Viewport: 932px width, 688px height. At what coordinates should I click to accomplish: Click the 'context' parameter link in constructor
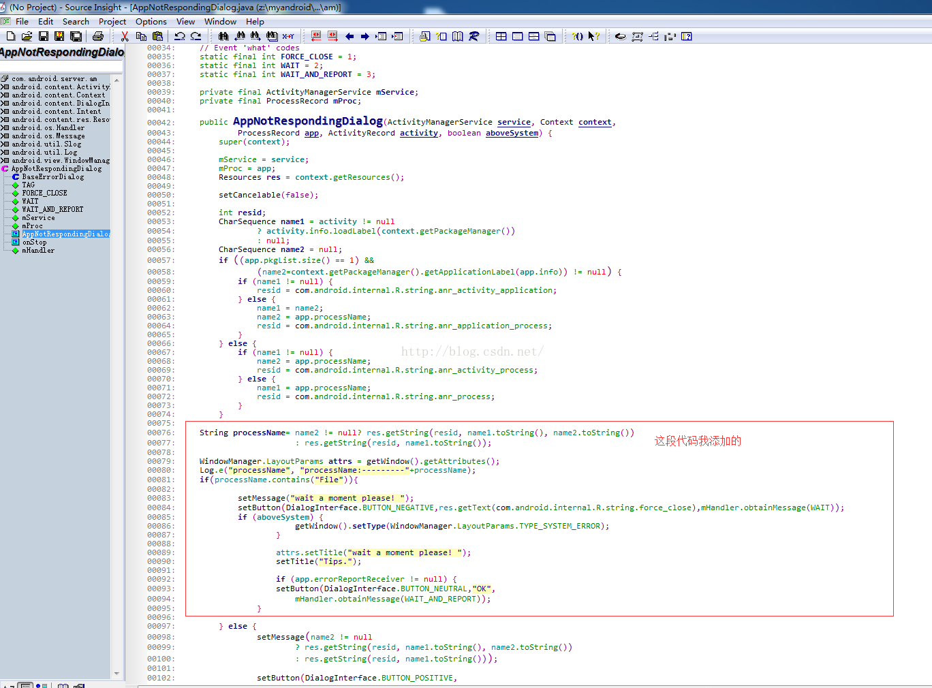point(595,123)
